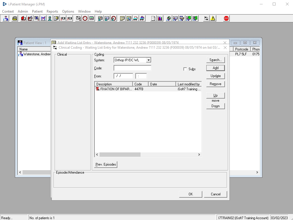
Task: Click the coloured list lines icon
Action: click(x=91, y=18)
